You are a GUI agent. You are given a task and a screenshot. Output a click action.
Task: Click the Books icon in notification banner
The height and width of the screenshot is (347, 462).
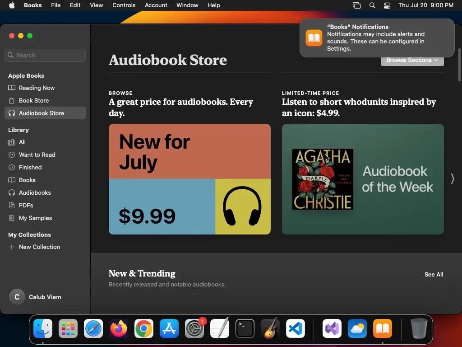tap(314, 38)
